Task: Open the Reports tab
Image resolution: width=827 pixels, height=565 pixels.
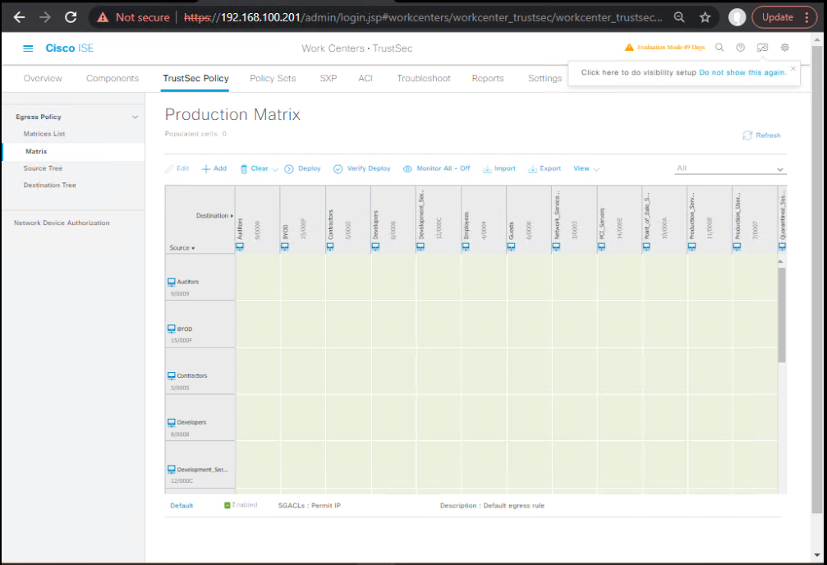Action: pyautogui.click(x=488, y=78)
